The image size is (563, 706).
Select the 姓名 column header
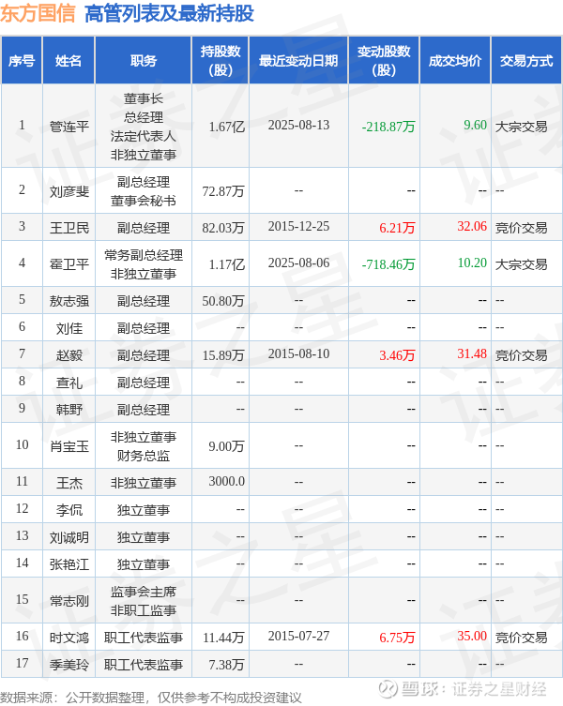[68, 60]
